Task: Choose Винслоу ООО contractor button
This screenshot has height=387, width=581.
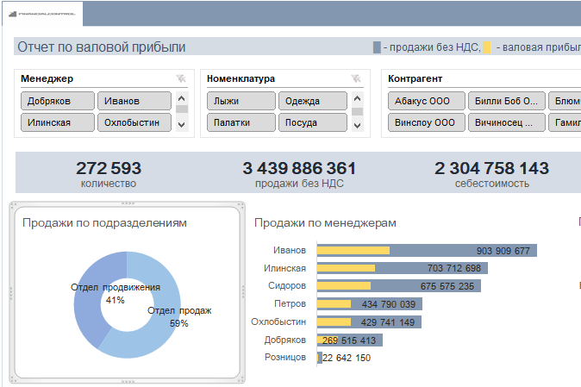Action: (427, 122)
